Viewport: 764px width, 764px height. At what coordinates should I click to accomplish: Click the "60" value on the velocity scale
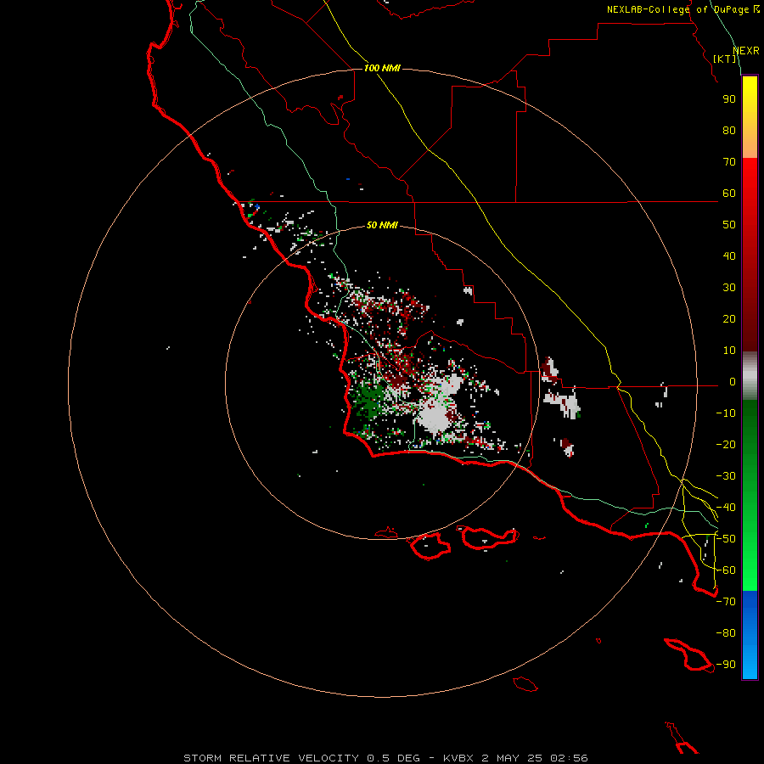click(x=729, y=194)
